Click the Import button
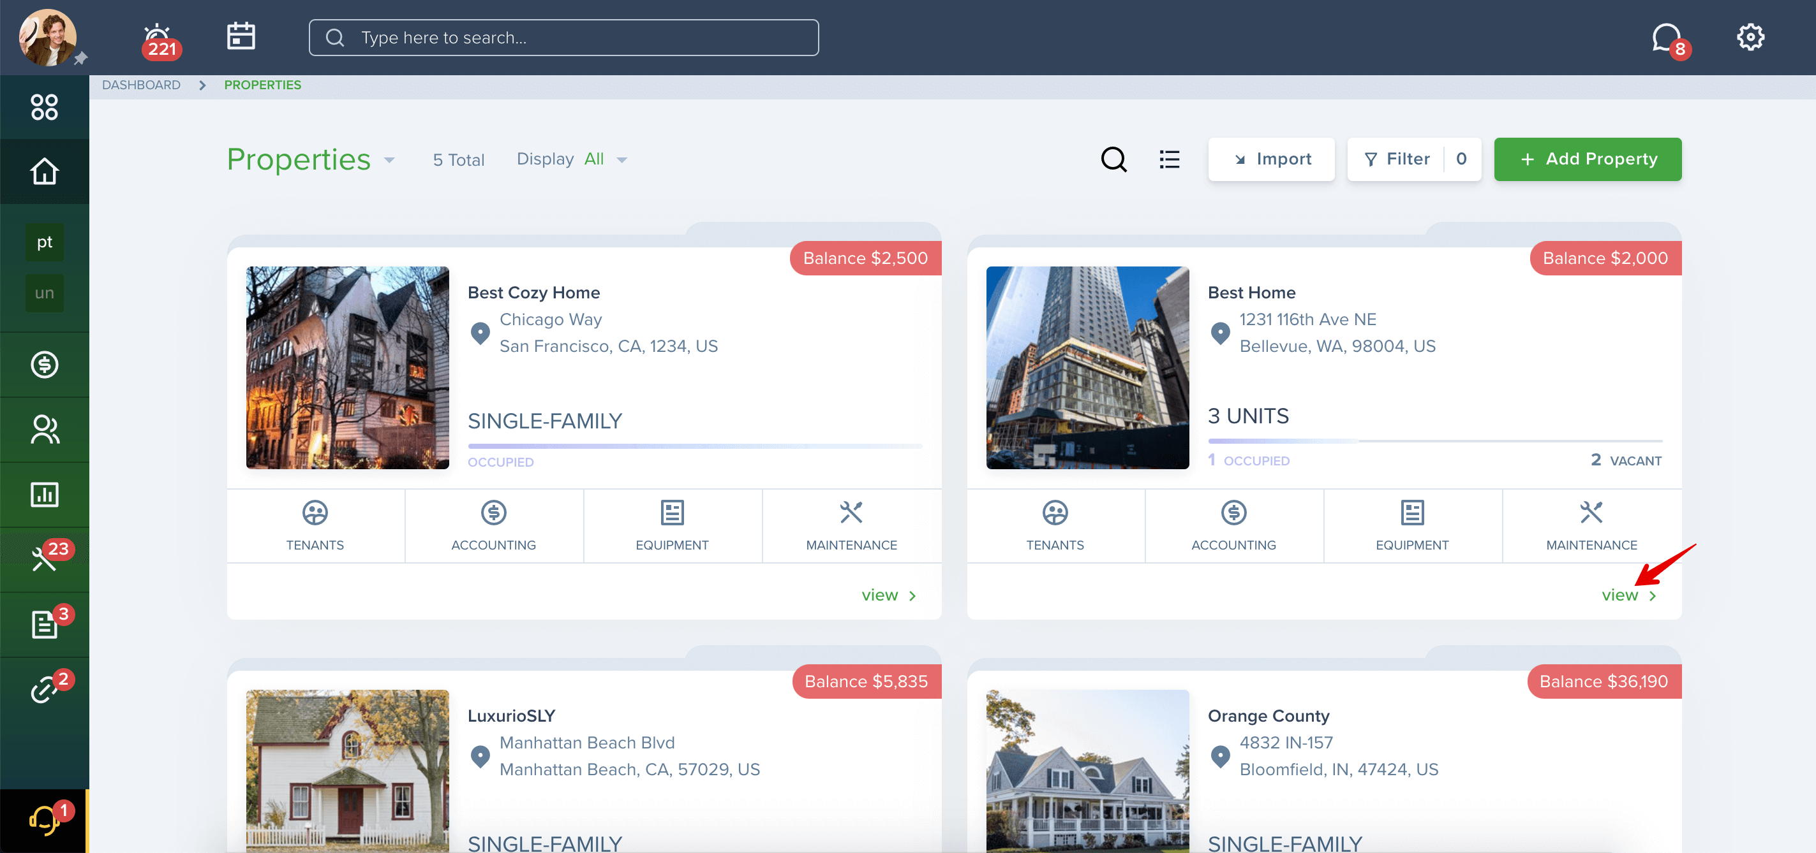This screenshot has width=1816, height=853. coord(1272,159)
